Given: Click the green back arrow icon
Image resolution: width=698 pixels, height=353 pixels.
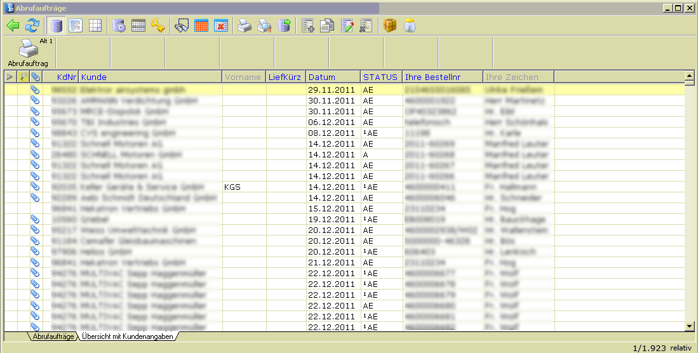Looking at the screenshot, I should (x=13, y=25).
